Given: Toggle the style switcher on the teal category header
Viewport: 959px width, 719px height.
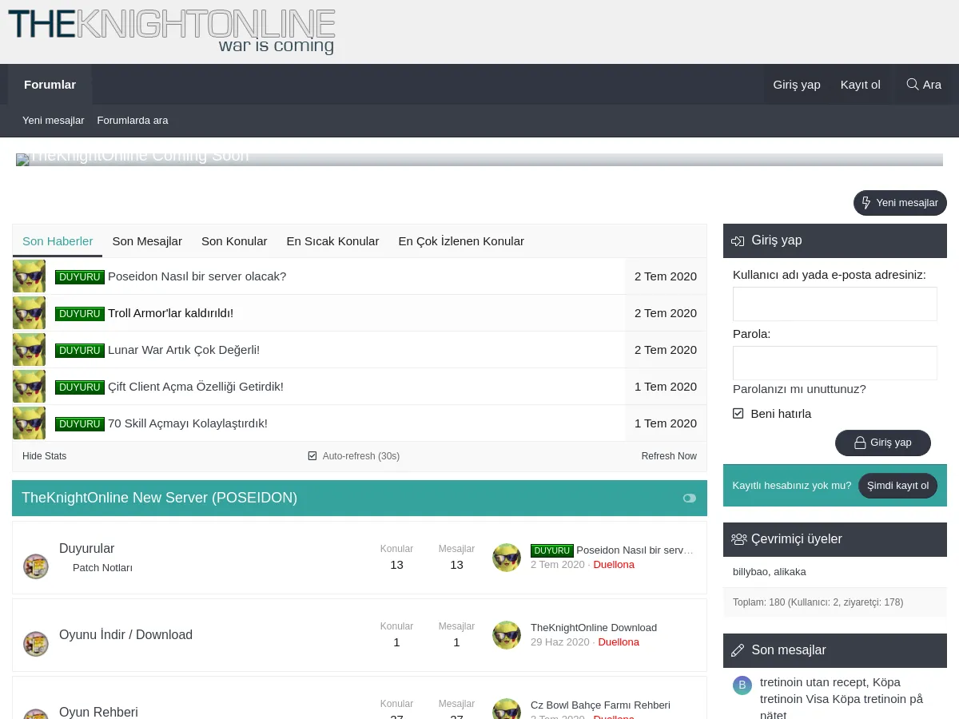Looking at the screenshot, I should tap(689, 498).
